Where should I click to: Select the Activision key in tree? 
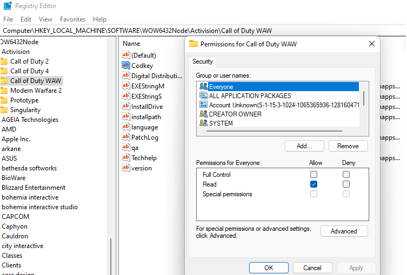[16, 52]
